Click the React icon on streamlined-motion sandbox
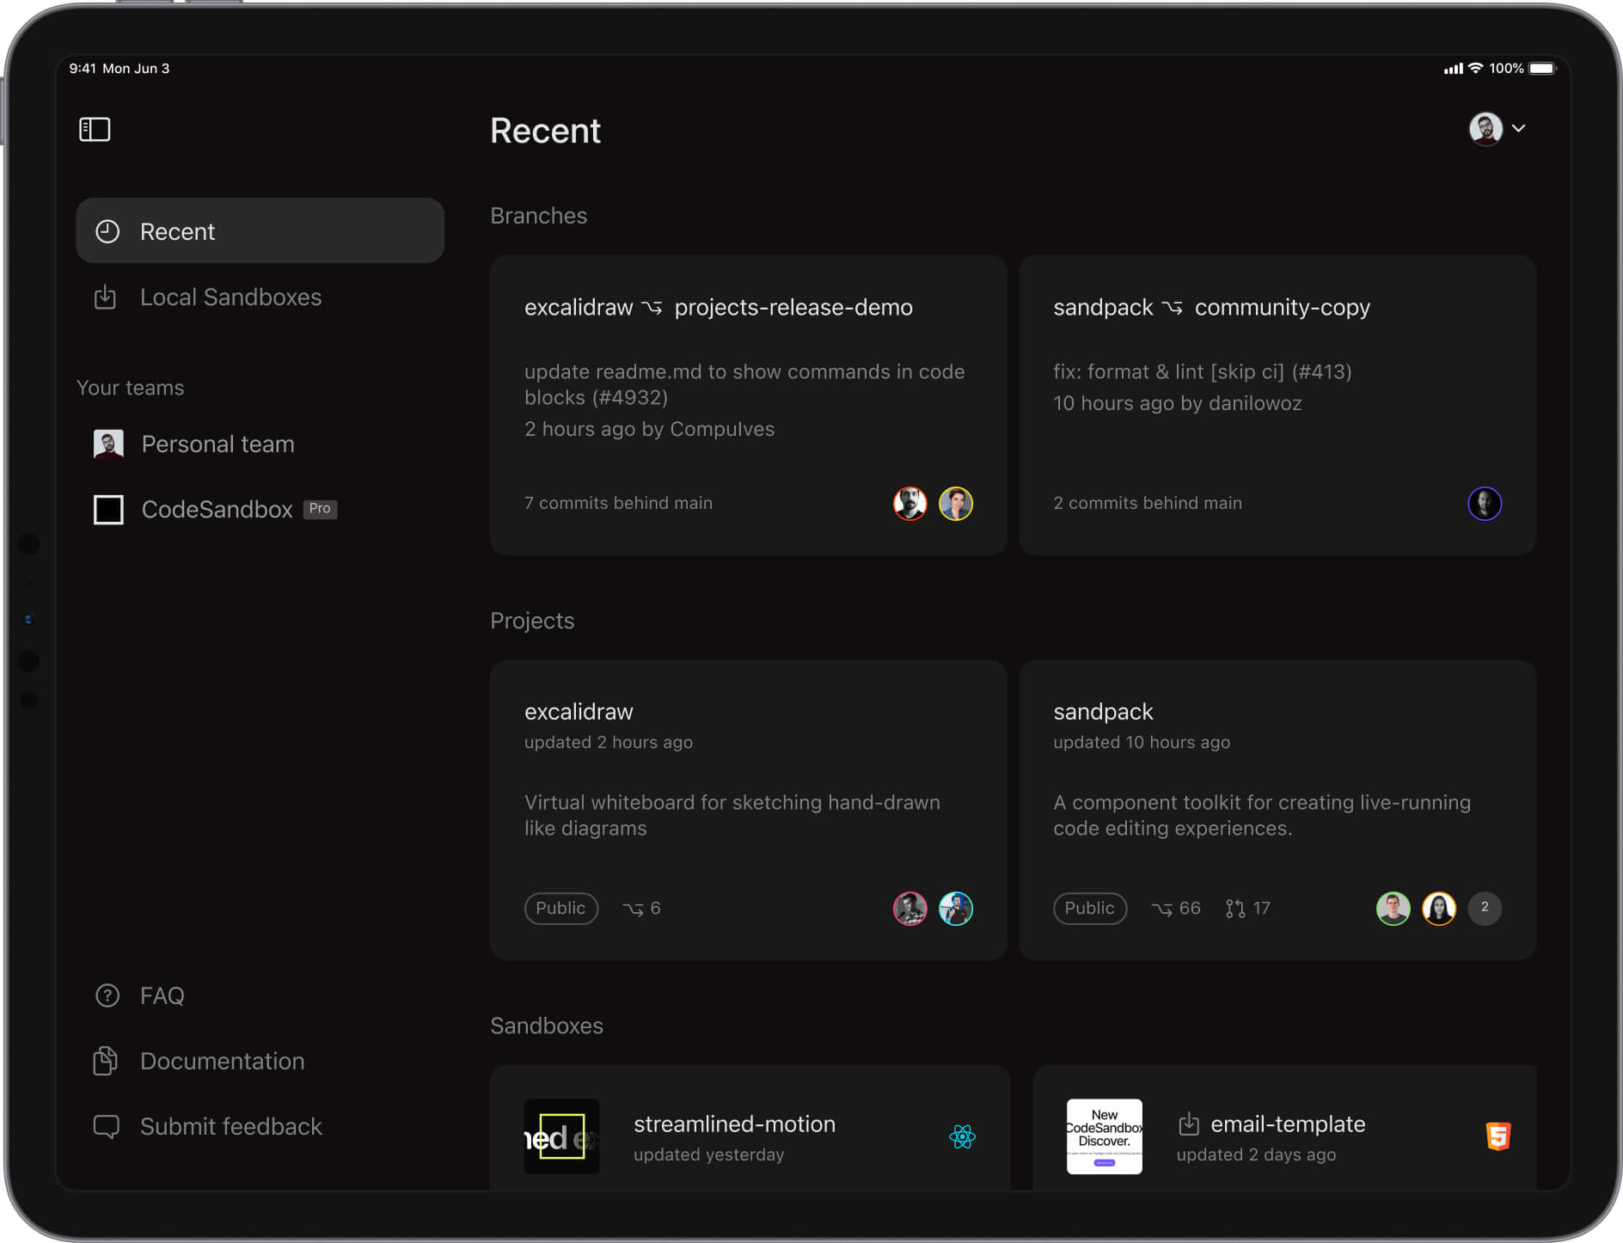This screenshot has height=1243, width=1623. pyautogui.click(x=962, y=1136)
